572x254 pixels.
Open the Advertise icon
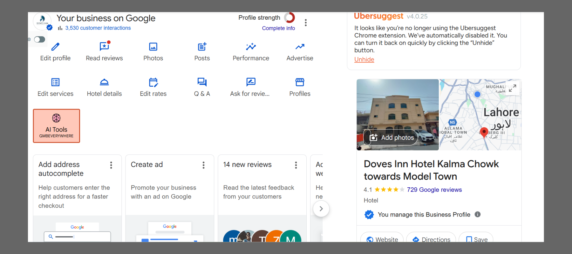(x=300, y=47)
